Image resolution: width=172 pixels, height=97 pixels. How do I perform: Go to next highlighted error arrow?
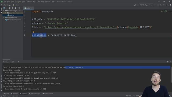[171, 11]
